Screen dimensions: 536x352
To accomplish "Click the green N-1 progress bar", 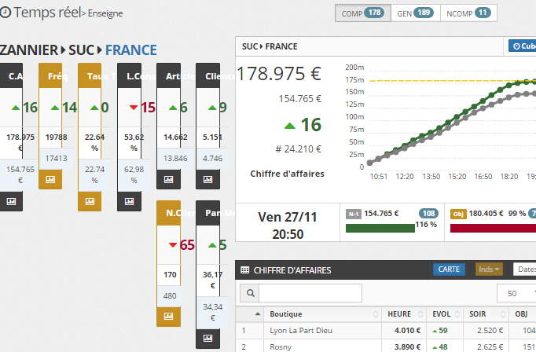I will pyautogui.click(x=380, y=228).
